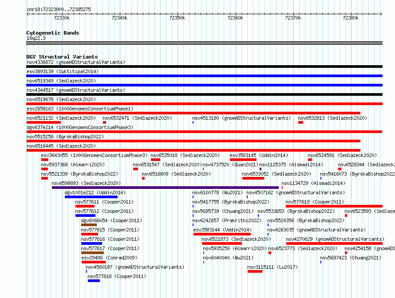Click the red bar under nsv577611
Screen dimensions: 395x298
85,206
